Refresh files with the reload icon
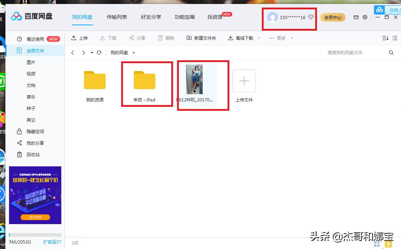 point(99,52)
